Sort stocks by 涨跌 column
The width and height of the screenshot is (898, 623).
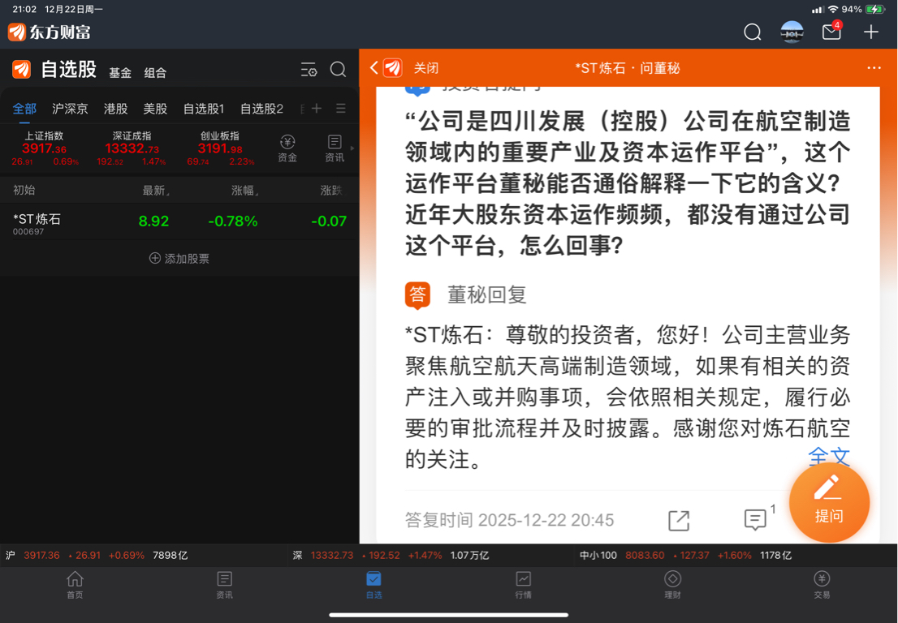pos(333,191)
